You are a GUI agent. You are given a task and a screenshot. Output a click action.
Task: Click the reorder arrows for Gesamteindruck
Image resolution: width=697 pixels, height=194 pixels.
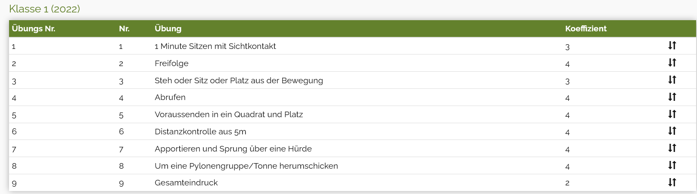tap(672, 182)
